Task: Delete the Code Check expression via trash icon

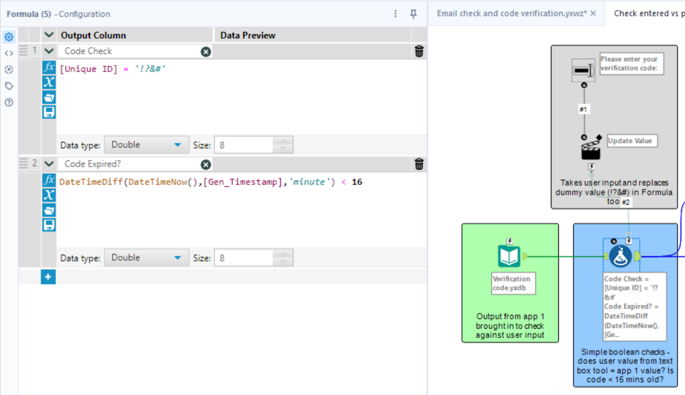Action: pyautogui.click(x=419, y=51)
